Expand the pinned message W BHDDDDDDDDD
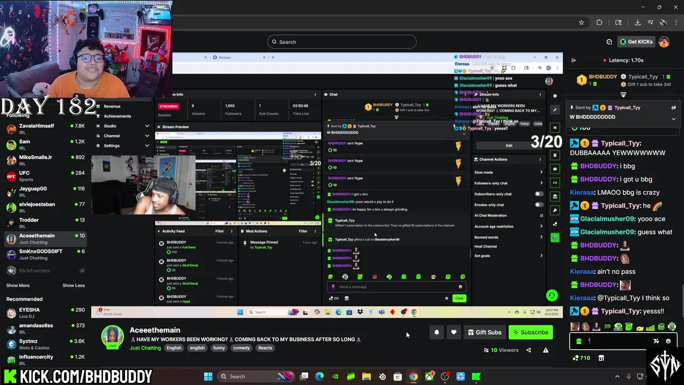 [x=673, y=119]
